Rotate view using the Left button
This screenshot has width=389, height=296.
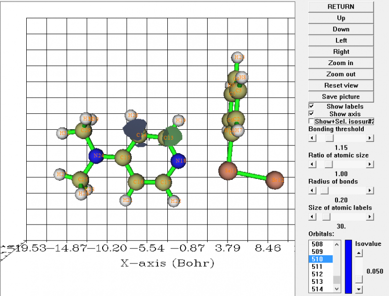point(341,40)
